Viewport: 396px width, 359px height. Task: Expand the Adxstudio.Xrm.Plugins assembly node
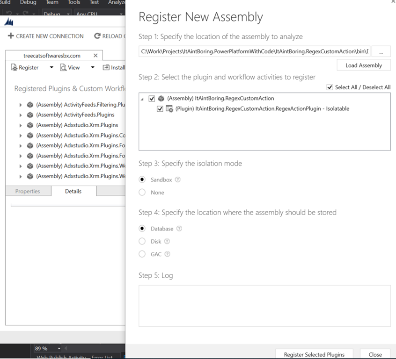[21, 125]
